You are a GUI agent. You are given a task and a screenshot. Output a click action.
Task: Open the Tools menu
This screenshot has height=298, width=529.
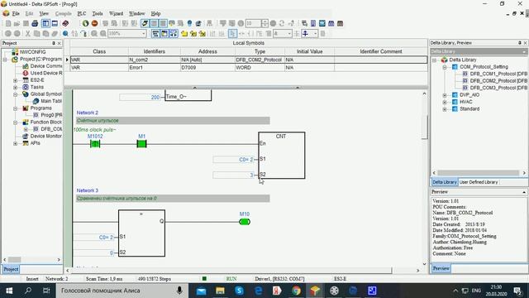click(x=98, y=13)
